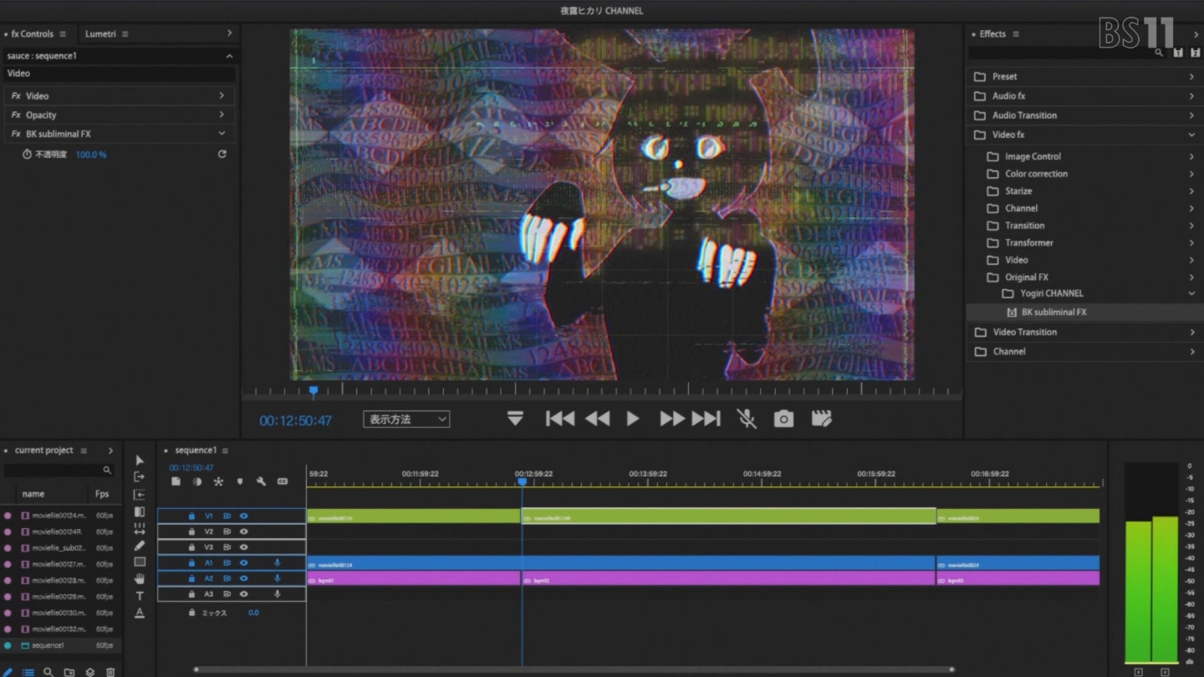Rewind the preview playback
1204x677 pixels.
597,419
